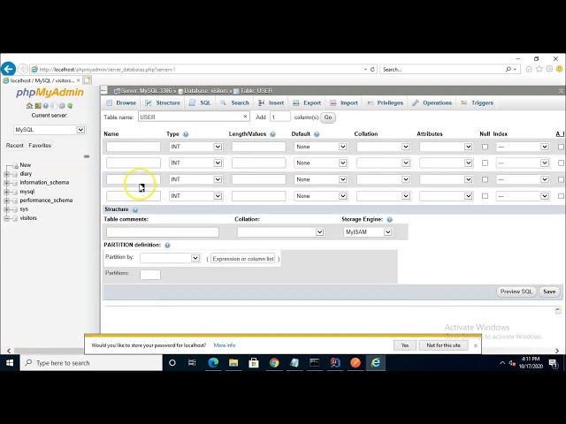Tick the Null checkbox in the third field row
Screen dimensions: 566x424
[485, 179]
